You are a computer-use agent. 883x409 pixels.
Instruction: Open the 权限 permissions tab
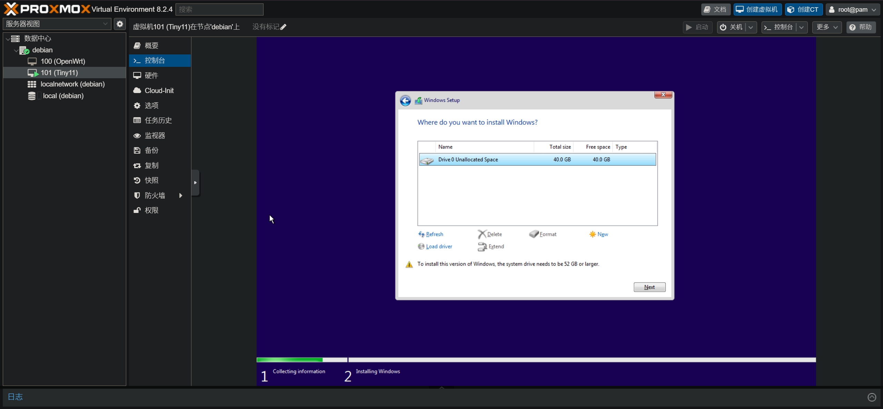tap(160, 210)
